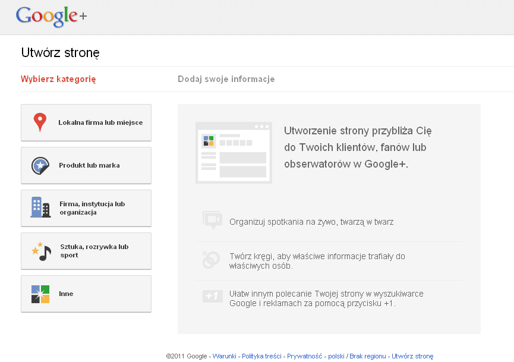Open the Wybierz kategorię step
Image resolution: width=514 pixels, height=362 pixels.
coord(58,79)
